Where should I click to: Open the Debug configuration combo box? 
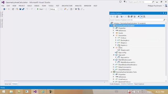[x=54, y=9]
